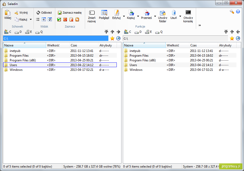Click Zmień nazwę rename tool

coord(92,16)
